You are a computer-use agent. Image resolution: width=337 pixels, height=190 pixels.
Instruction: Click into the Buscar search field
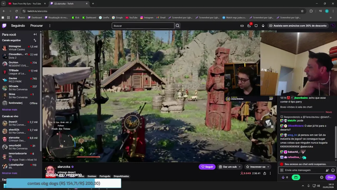(143, 26)
